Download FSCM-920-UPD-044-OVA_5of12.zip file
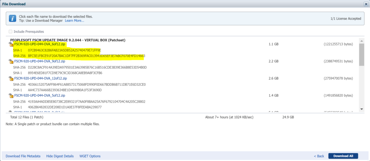 (x=40, y=95)
